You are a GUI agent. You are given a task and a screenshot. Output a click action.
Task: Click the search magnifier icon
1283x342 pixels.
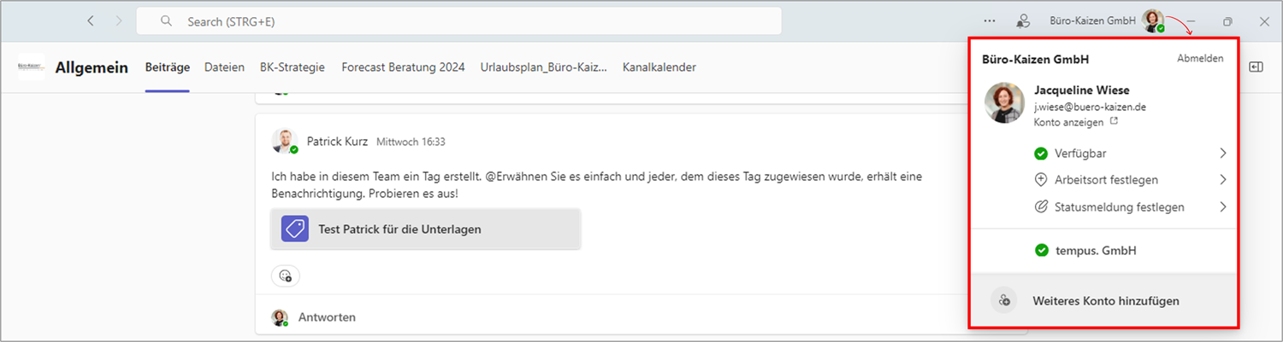pos(167,21)
